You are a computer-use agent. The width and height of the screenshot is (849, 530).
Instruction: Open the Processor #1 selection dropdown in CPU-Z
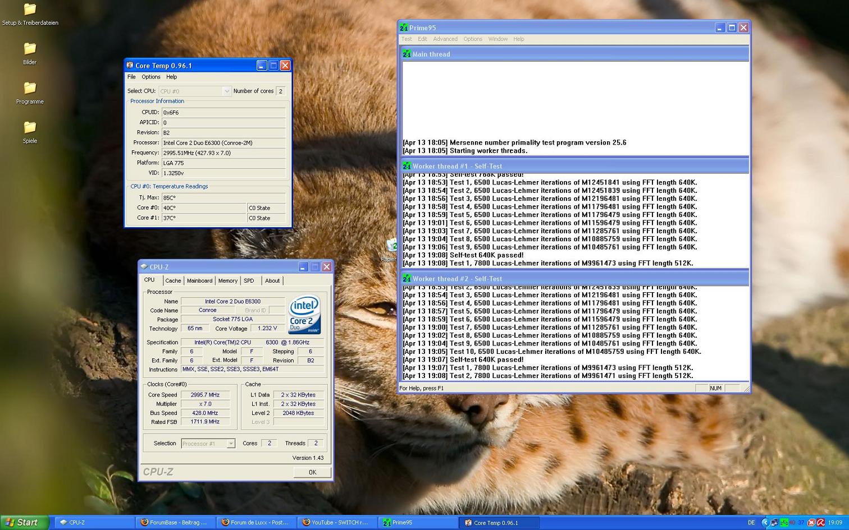point(208,443)
